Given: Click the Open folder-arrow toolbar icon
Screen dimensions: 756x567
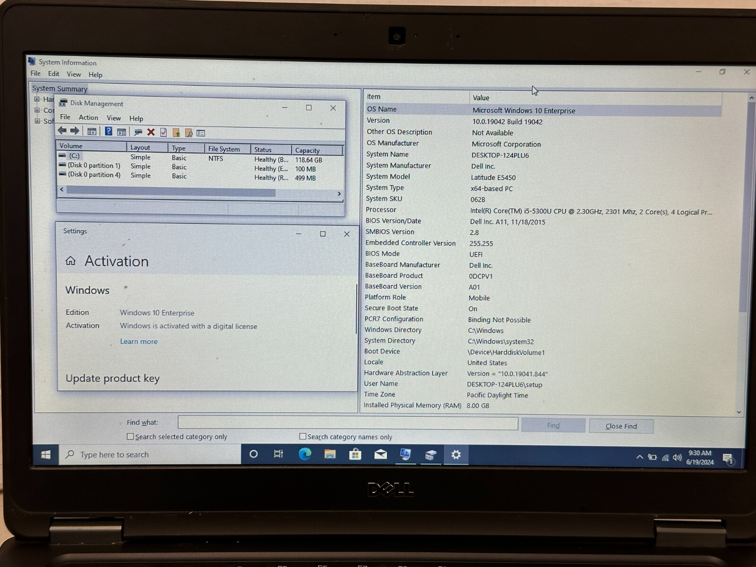Looking at the screenshot, I should pyautogui.click(x=176, y=133).
